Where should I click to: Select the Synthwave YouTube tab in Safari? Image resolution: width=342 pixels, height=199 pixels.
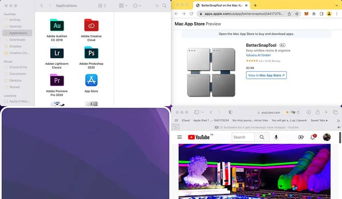(257, 127)
